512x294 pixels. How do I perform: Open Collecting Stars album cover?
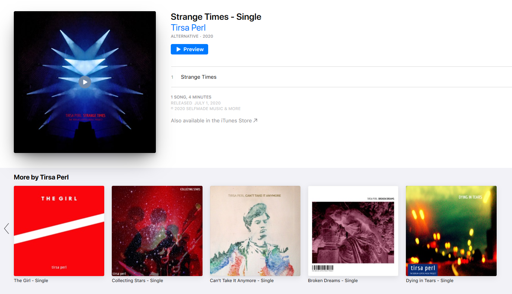point(157,231)
